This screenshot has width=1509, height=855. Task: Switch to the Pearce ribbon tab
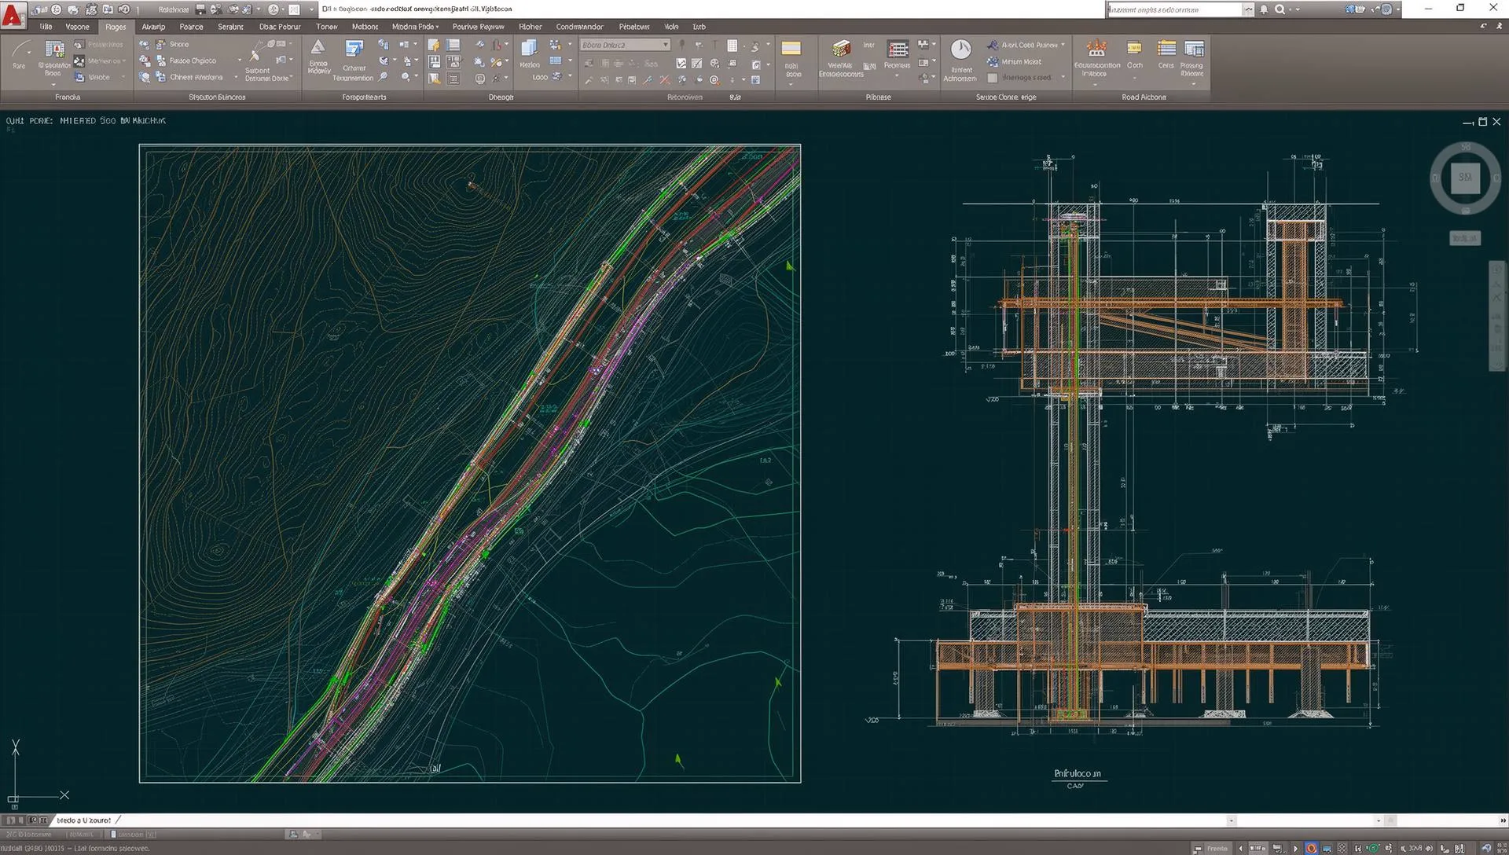pyautogui.click(x=191, y=27)
